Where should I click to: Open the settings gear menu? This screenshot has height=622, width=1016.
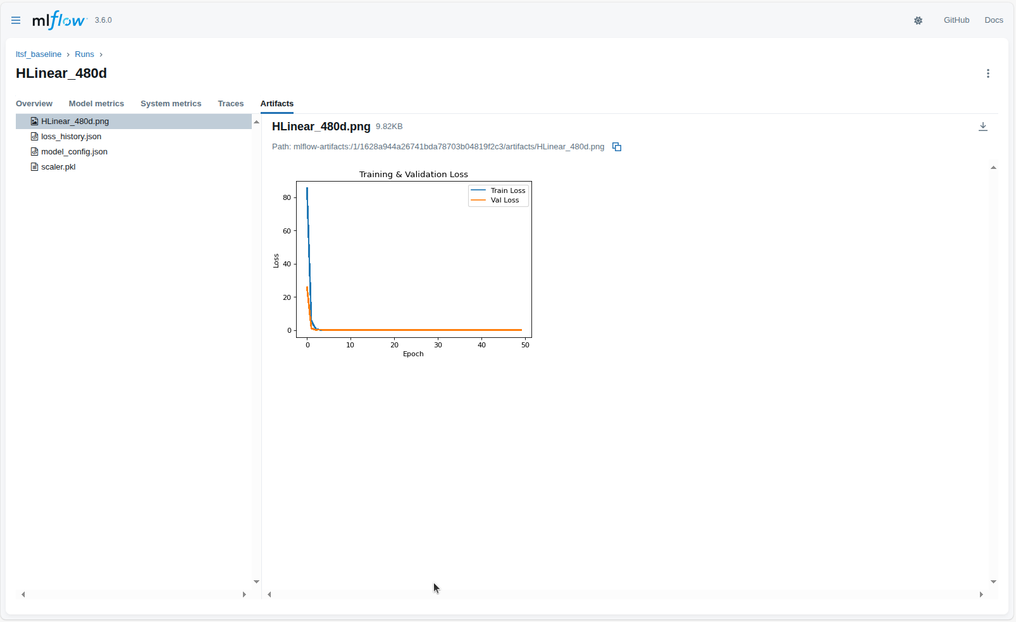(x=918, y=20)
